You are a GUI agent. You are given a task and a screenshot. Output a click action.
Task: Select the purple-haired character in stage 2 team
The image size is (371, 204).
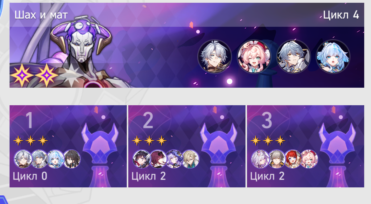(174, 159)
